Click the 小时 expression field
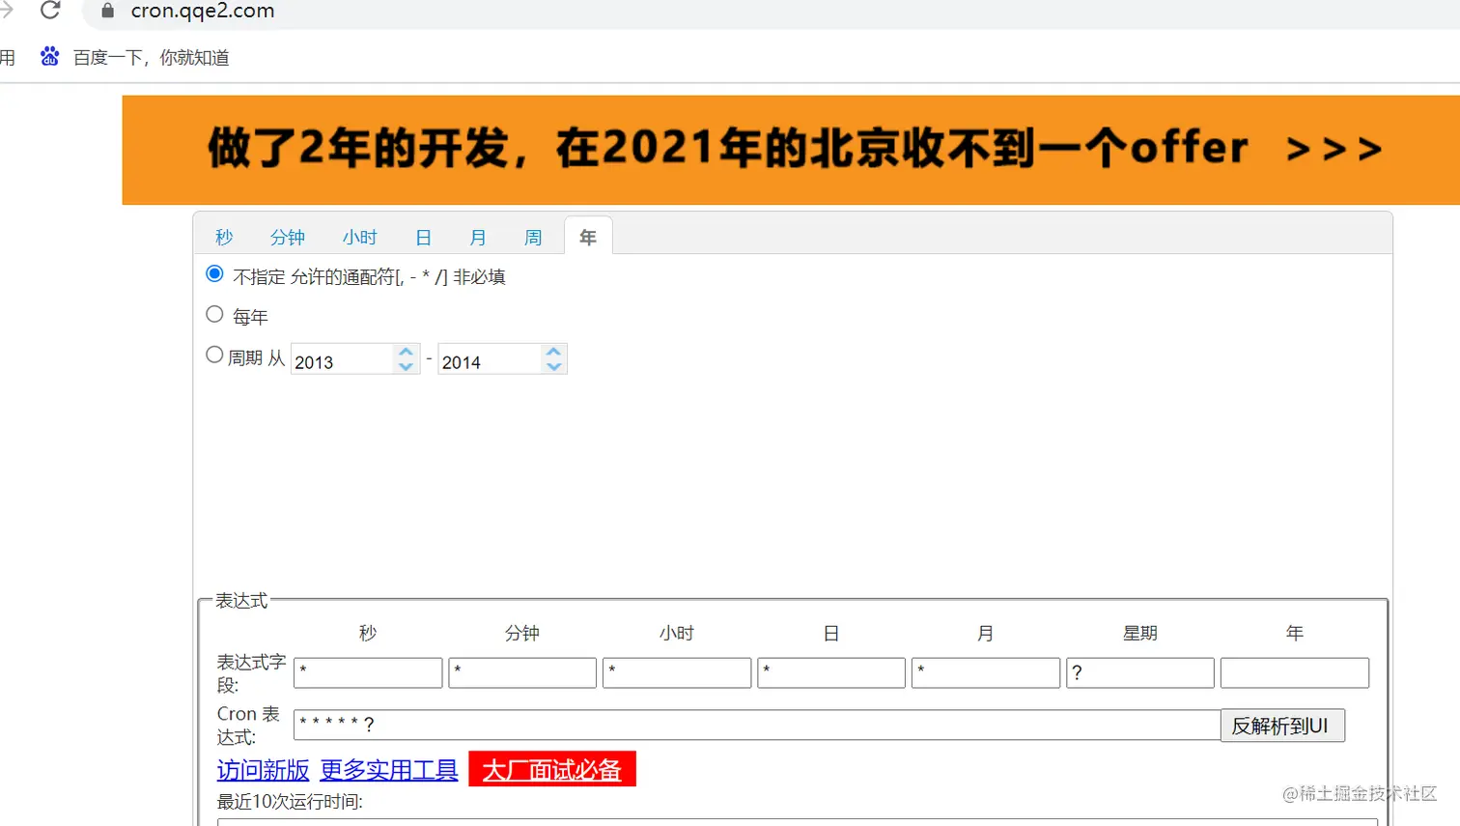The width and height of the screenshot is (1460, 826). tap(677, 672)
